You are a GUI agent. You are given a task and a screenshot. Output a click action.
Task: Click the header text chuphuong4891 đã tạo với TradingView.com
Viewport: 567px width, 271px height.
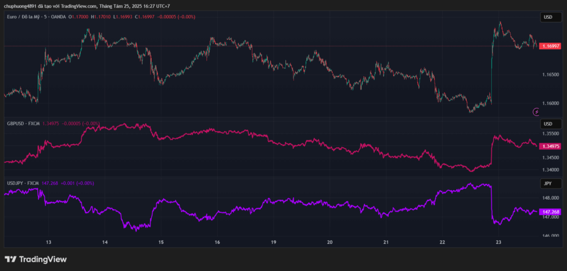point(50,6)
